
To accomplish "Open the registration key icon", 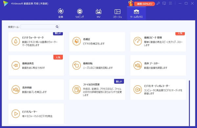I will [158, 3].
